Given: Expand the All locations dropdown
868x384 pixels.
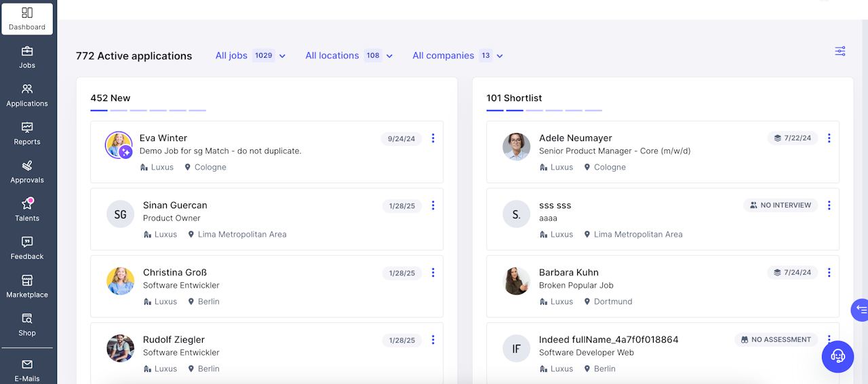Looking at the screenshot, I should coord(349,56).
